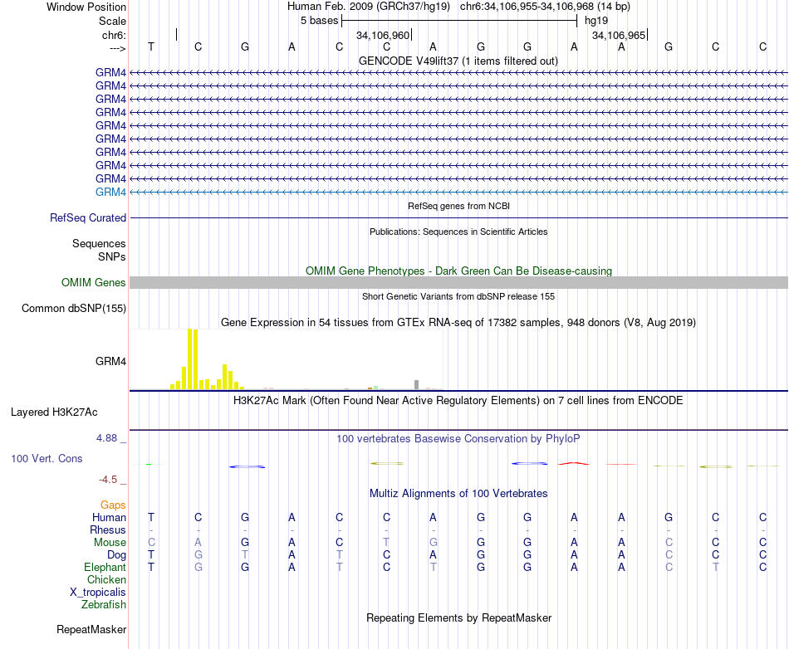Click the RefSeq Curated intron line
Image resolution: width=789 pixels, height=649 pixels.
coord(458,217)
